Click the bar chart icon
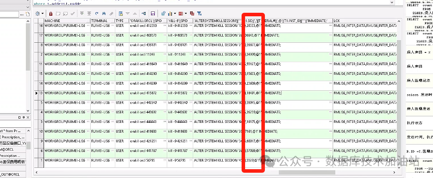 170,13
